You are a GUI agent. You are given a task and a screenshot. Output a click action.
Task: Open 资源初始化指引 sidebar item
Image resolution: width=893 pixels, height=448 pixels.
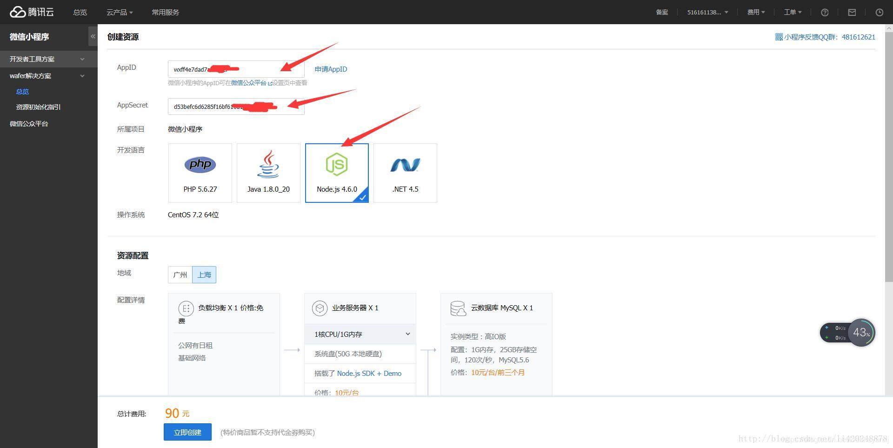pyautogui.click(x=38, y=107)
